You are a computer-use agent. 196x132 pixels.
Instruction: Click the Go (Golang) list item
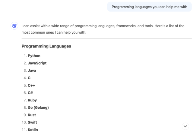pyautogui.click(x=38, y=107)
